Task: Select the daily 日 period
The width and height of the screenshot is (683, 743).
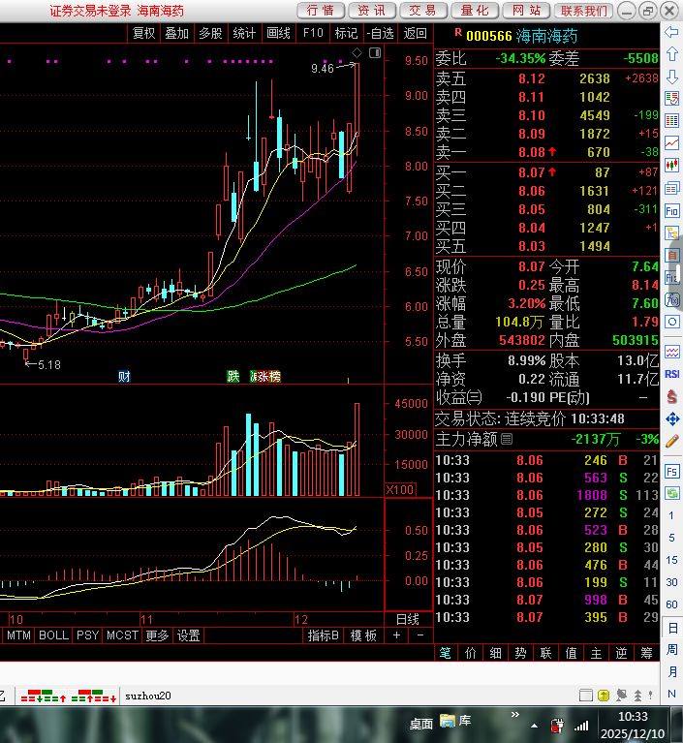Action: tap(671, 629)
